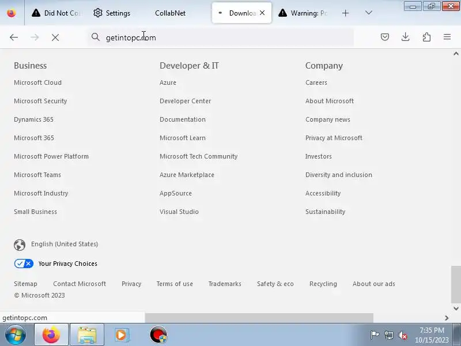Image resolution: width=461 pixels, height=346 pixels.
Task: Close the Download tab with its X
Action: click(262, 13)
